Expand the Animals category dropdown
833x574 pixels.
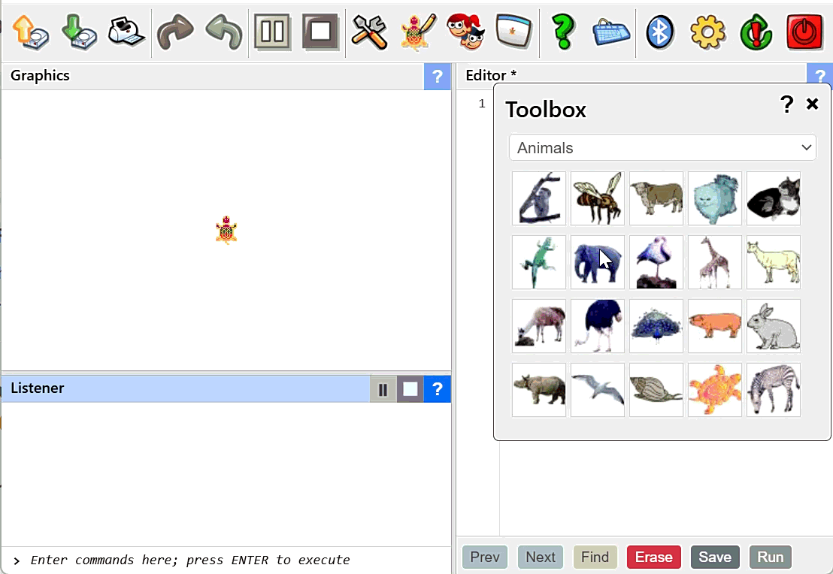coord(662,148)
